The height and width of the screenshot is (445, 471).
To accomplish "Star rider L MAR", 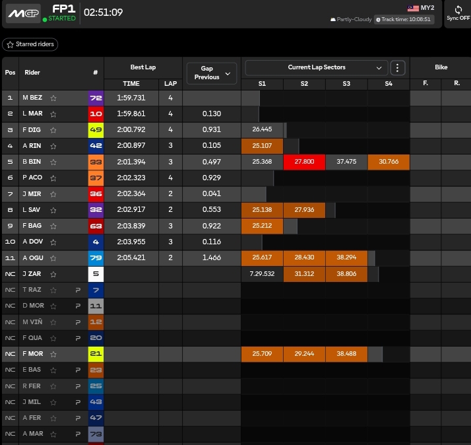I will 53,114.
